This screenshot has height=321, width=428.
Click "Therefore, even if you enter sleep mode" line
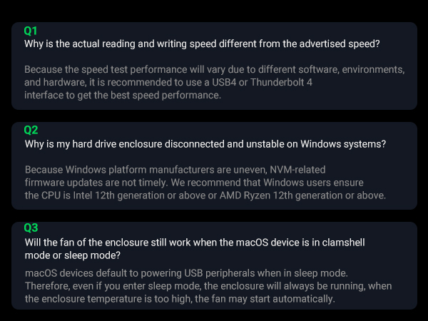click(118, 287)
